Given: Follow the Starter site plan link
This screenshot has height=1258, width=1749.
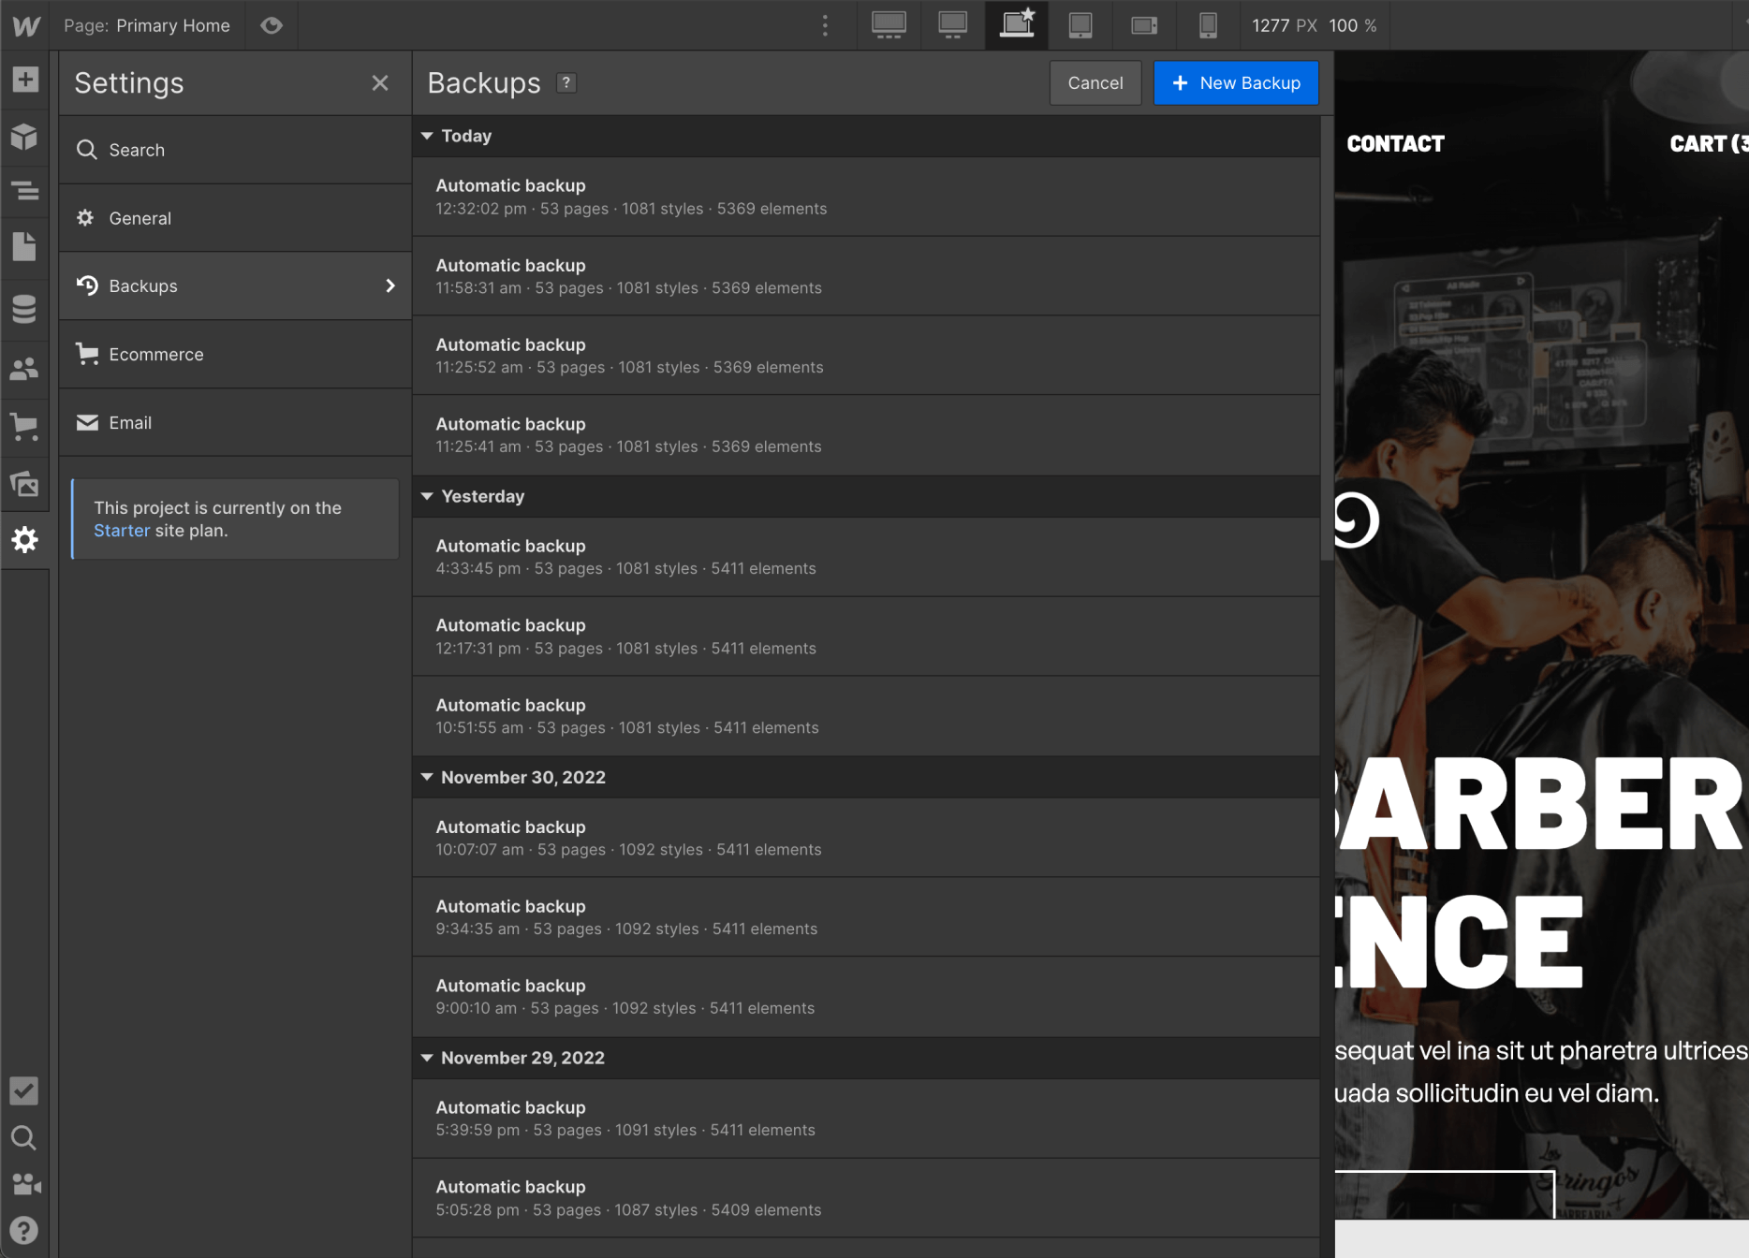Looking at the screenshot, I should click(x=122, y=531).
